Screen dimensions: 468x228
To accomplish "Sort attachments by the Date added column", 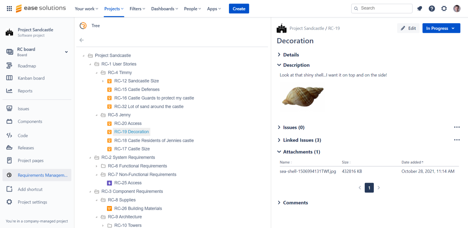I will [413, 162].
